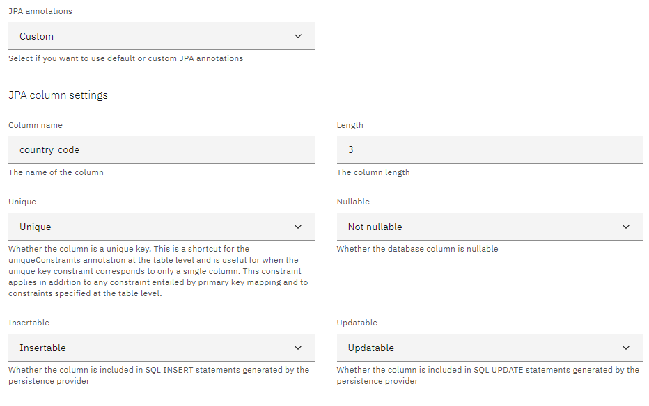Screen dimensions: 649x406
Task: Click the JPA column settings heading
Action: coord(58,95)
